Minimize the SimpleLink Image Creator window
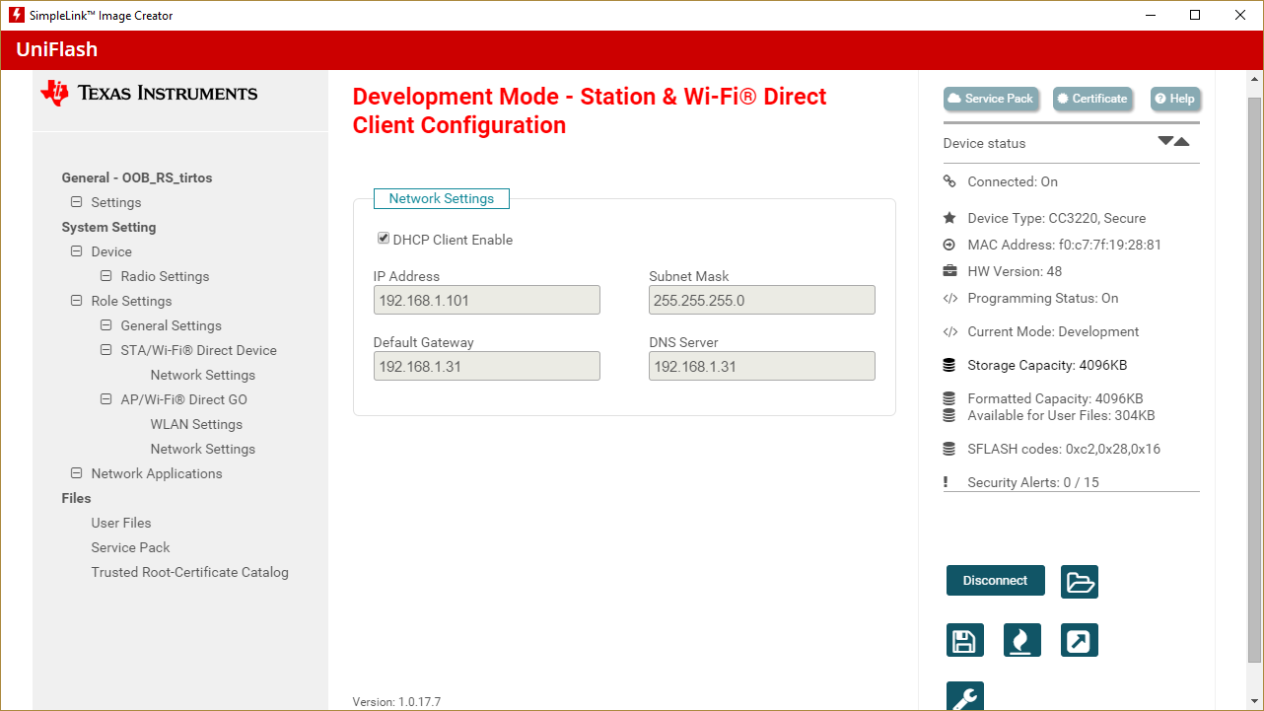Viewport: 1264px width, 711px height. (1150, 15)
